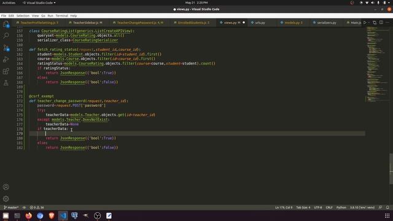Image resolution: width=393 pixels, height=221 pixels.
Task: Open the Edit menu
Action: coord(11,15)
